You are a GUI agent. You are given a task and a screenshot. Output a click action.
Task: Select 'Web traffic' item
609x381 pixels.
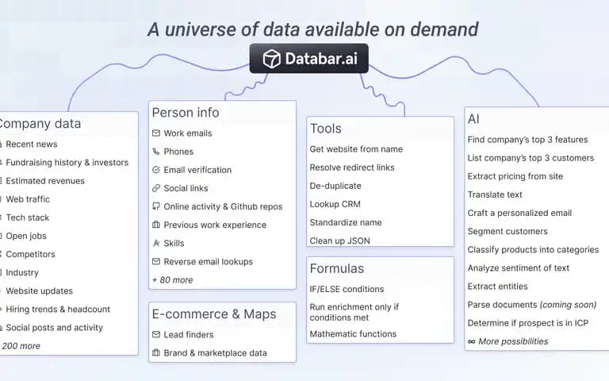point(28,199)
